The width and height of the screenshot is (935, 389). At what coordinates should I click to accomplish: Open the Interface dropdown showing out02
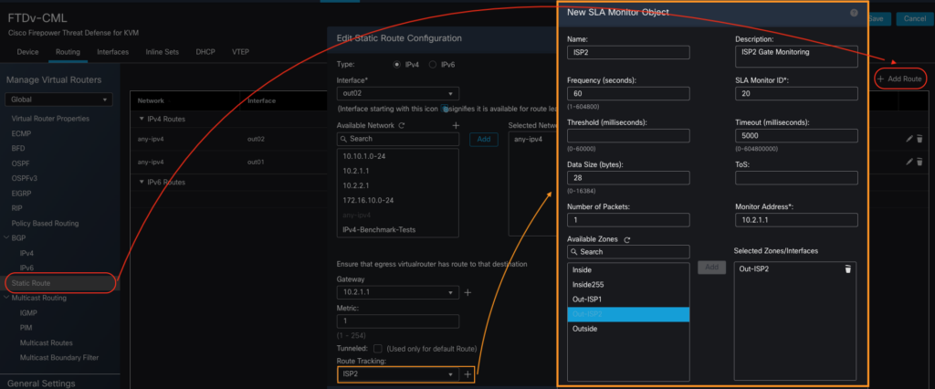(398, 94)
